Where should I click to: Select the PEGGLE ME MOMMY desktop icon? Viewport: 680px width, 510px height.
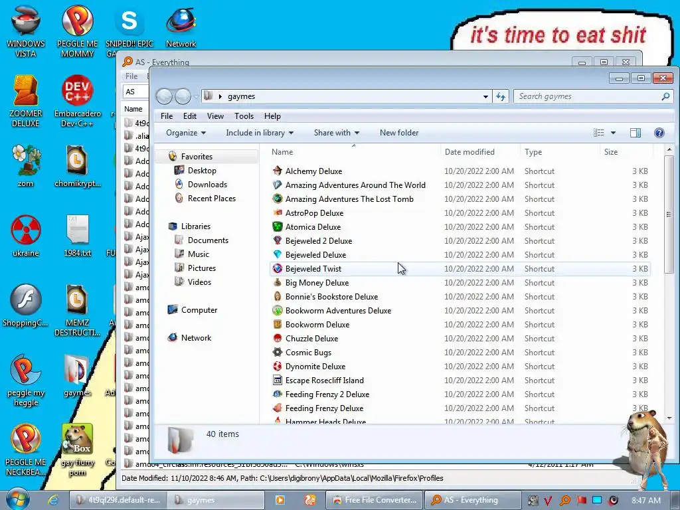tap(77, 31)
